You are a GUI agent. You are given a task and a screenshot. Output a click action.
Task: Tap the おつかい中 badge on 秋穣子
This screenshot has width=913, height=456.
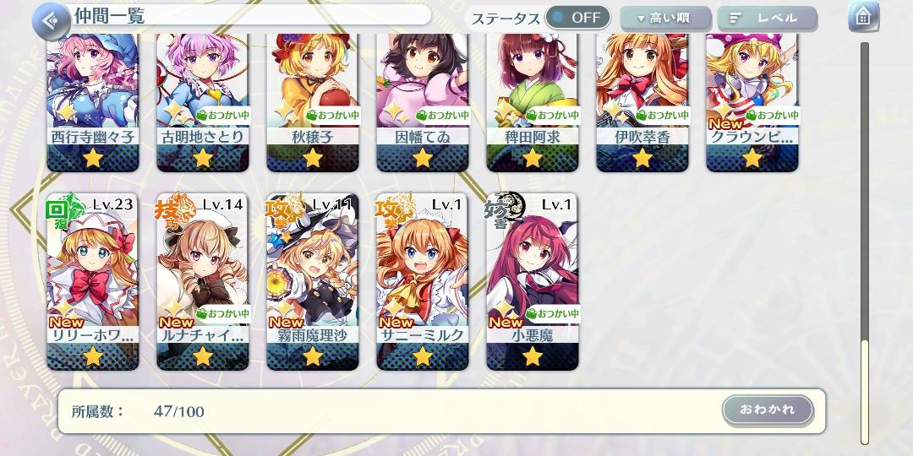coord(333,115)
